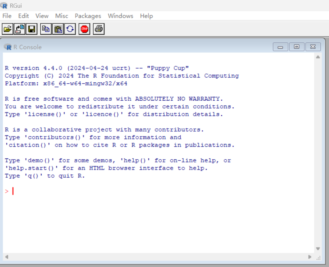Open the Edit menu
This screenshot has width=329, height=267.
point(24,16)
